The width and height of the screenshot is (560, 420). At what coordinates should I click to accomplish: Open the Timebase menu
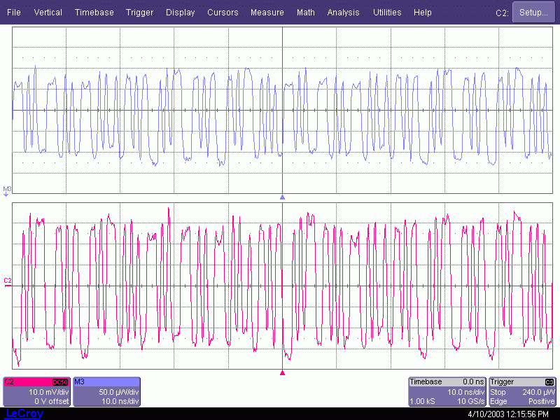(x=94, y=13)
